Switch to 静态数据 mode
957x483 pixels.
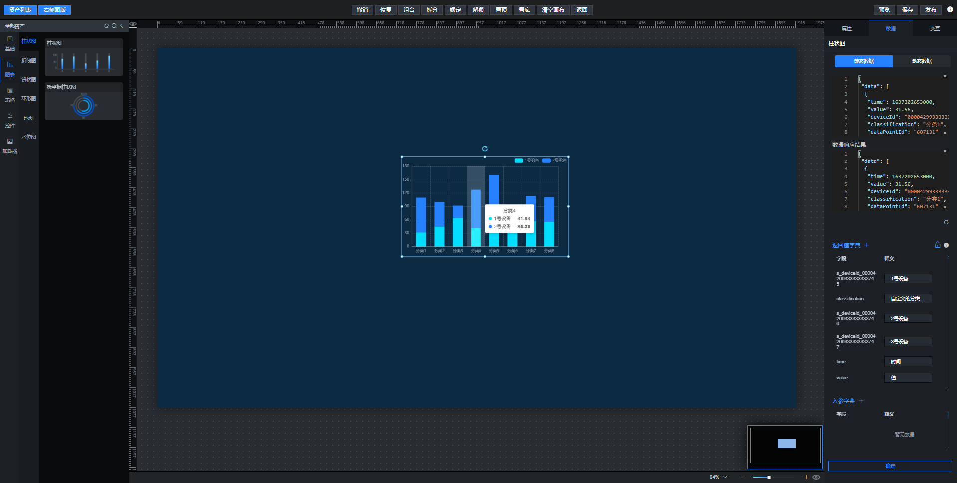point(864,61)
